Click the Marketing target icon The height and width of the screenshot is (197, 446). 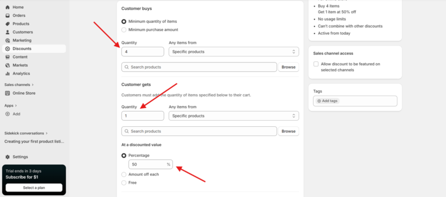[8, 40]
